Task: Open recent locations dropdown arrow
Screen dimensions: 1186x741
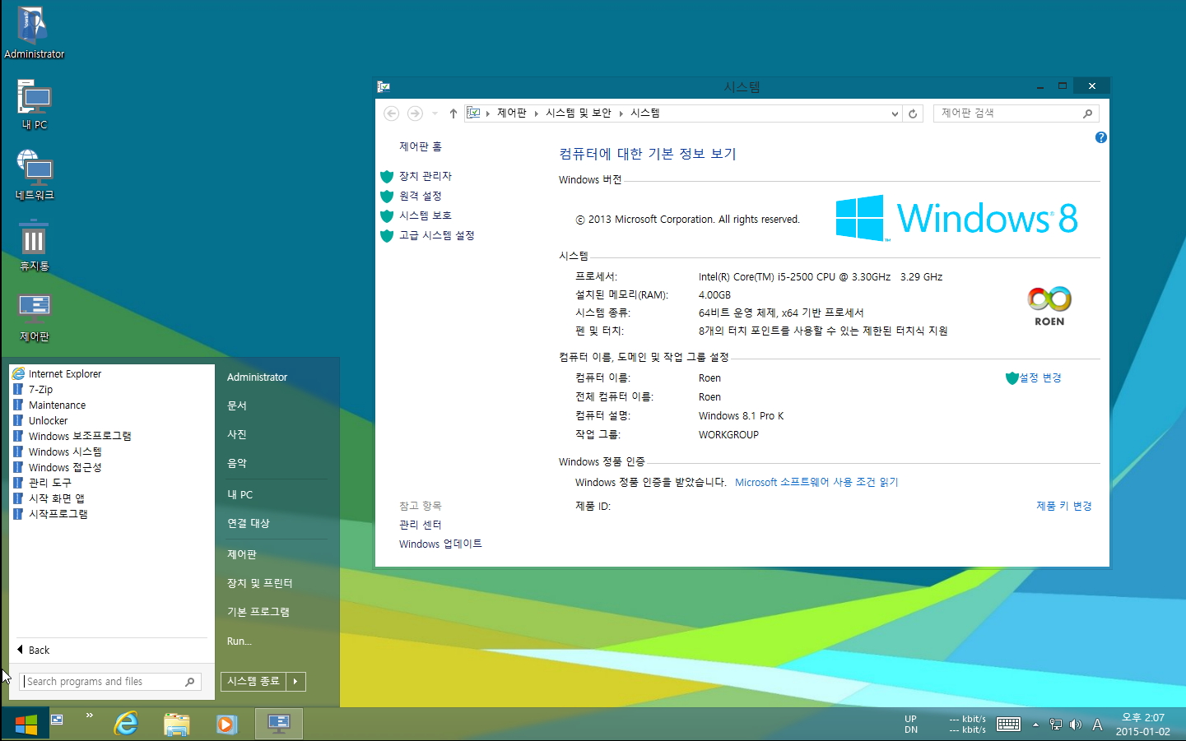Action: (435, 113)
